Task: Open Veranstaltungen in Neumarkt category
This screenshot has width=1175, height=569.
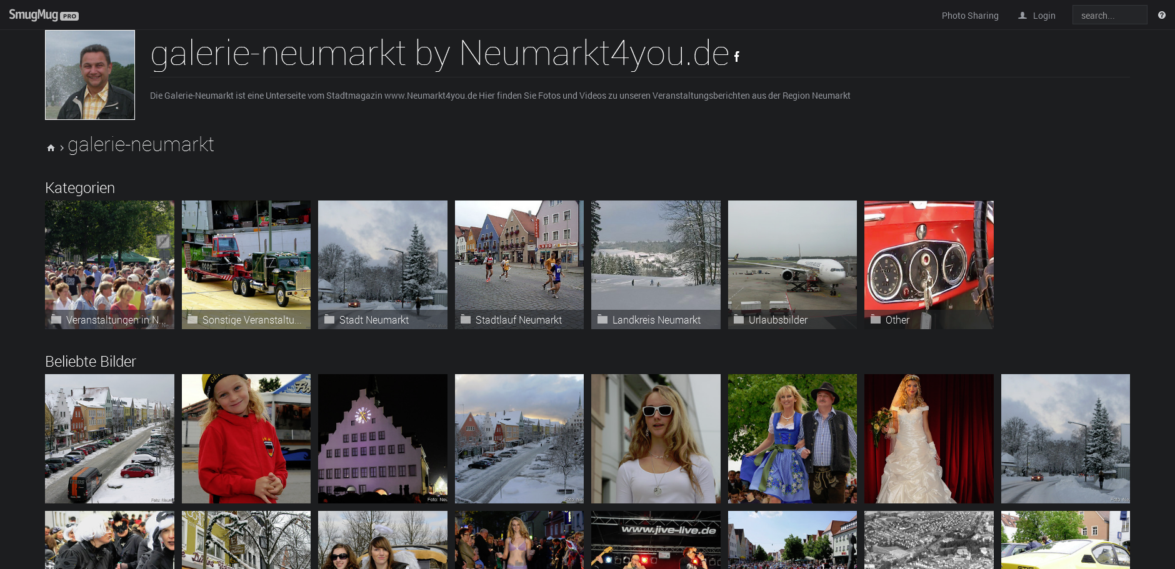Action: pyautogui.click(x=109, y=264)
